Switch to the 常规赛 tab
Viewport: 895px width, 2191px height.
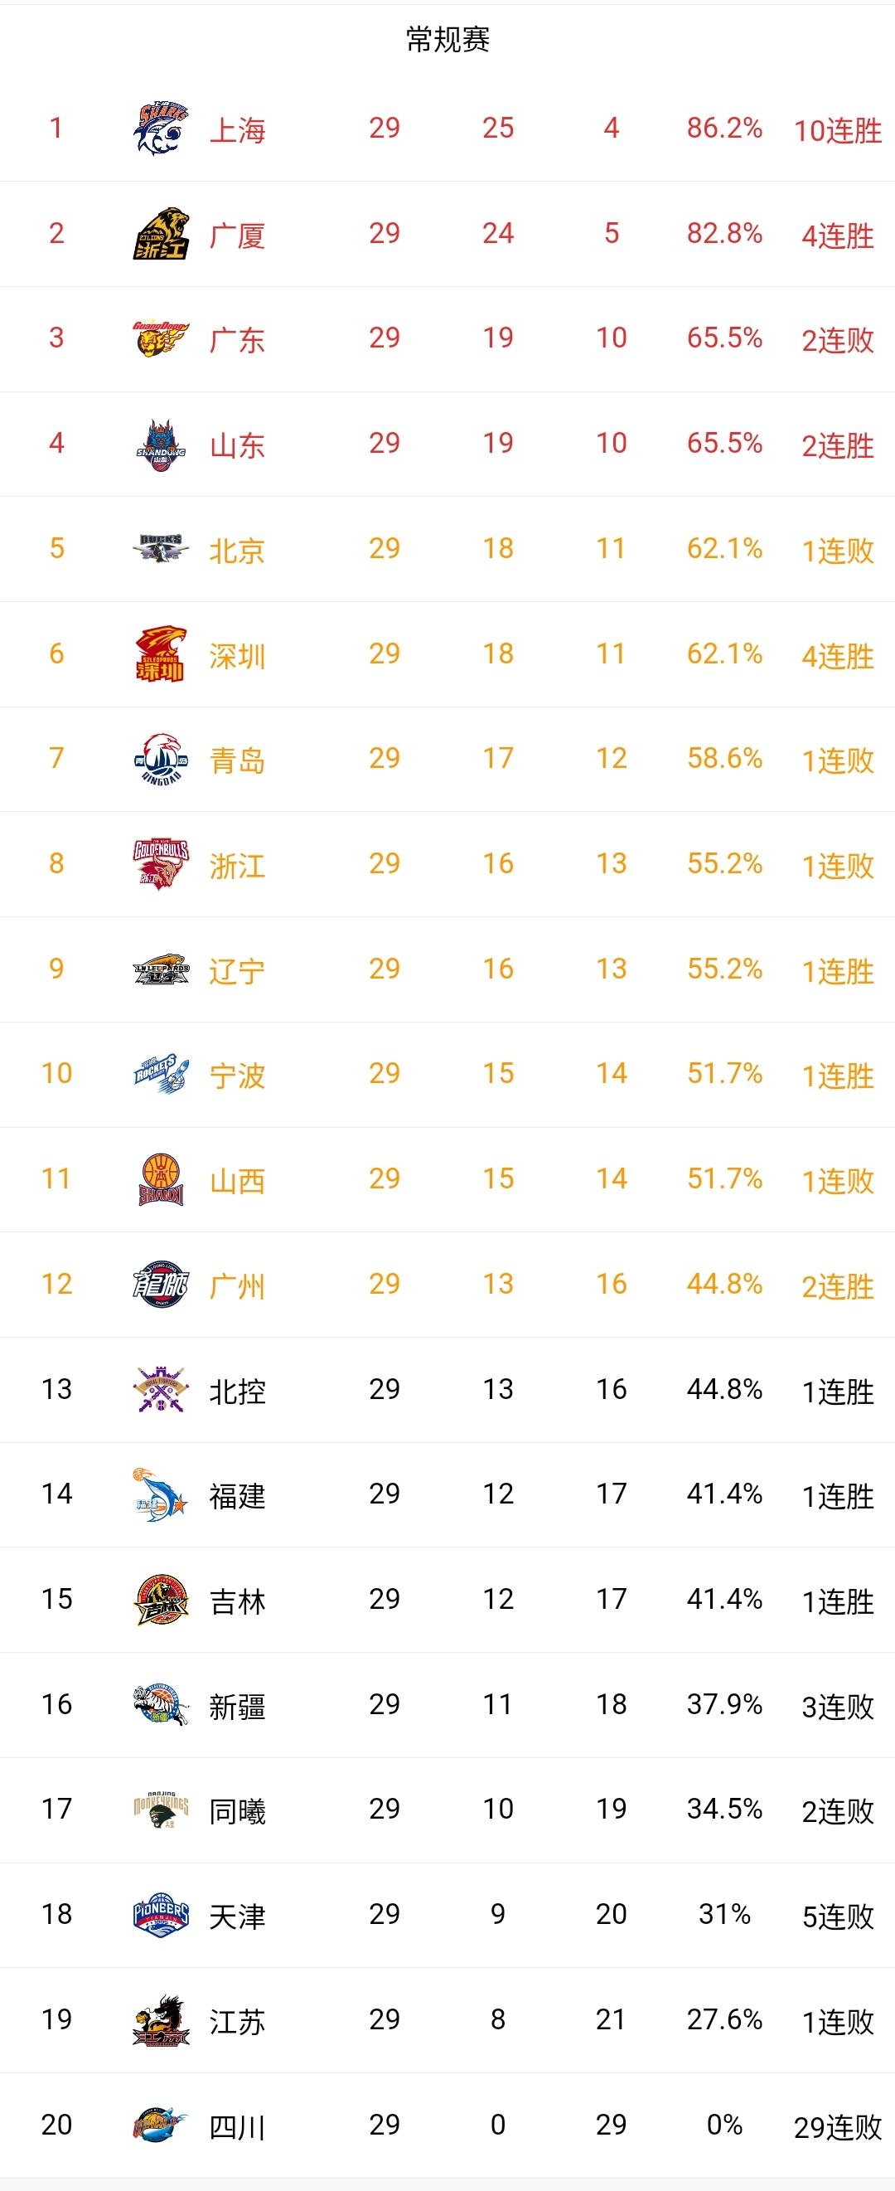coord(448,39)
